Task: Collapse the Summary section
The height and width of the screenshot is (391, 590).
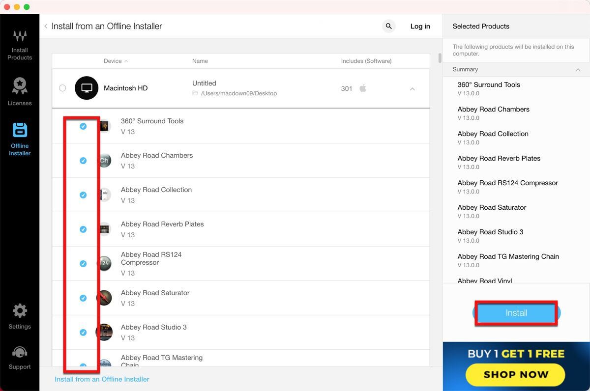Action: point(578,70)
